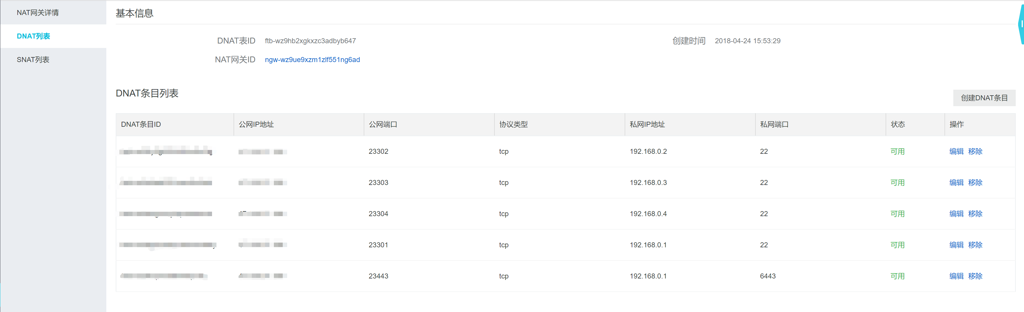Open the NAT网关详情 sidebar item
Screen dimensions: 1024x312
tap(38, 13)
